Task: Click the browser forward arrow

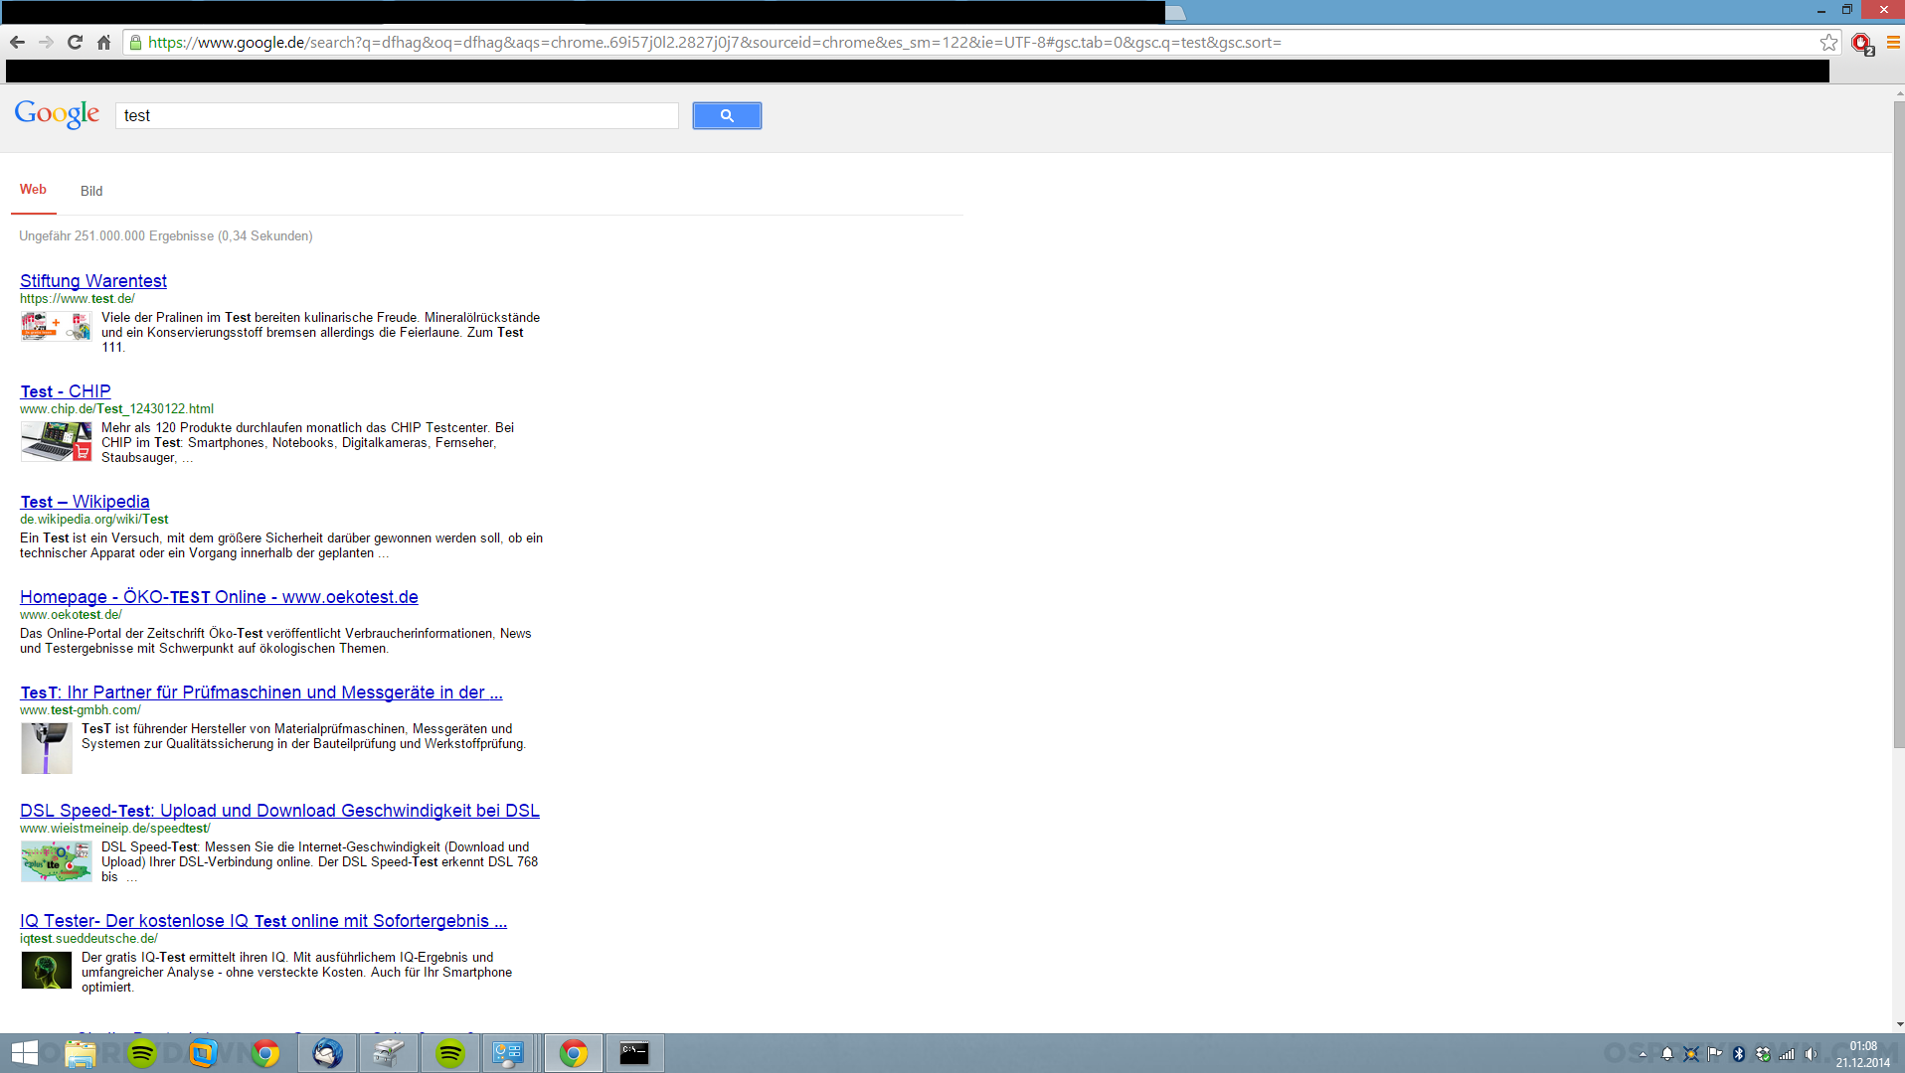Action: click(x=46, y=42)
